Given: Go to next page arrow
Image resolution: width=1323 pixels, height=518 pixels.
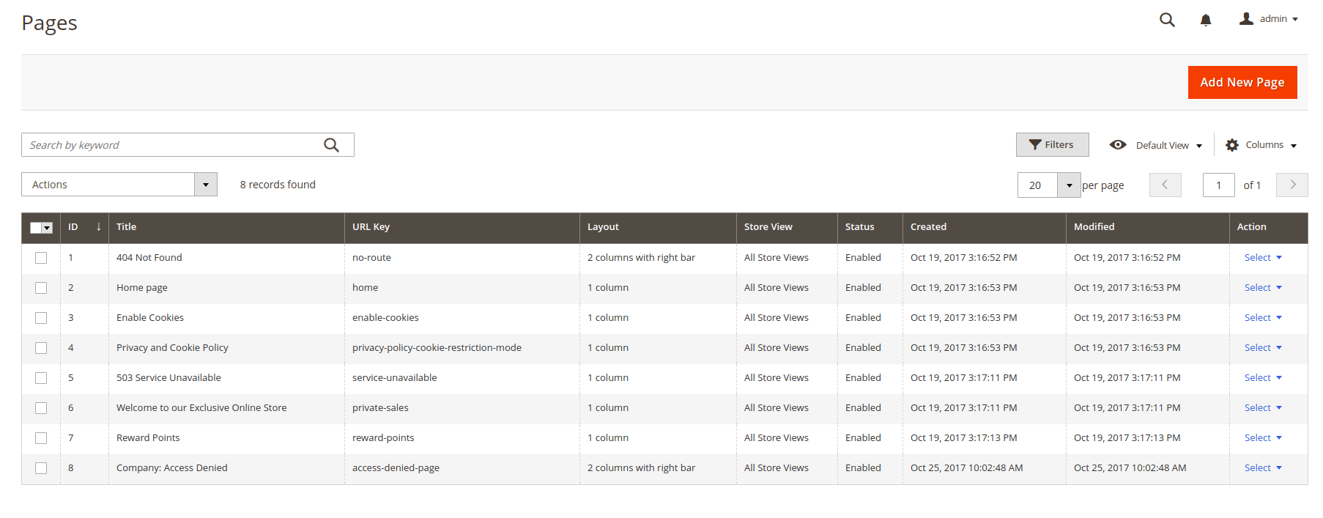Looking at the screenshot, I should (x=1292, y=185).
